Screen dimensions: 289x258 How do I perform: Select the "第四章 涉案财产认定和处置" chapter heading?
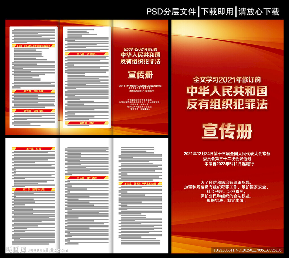point(140,184)
